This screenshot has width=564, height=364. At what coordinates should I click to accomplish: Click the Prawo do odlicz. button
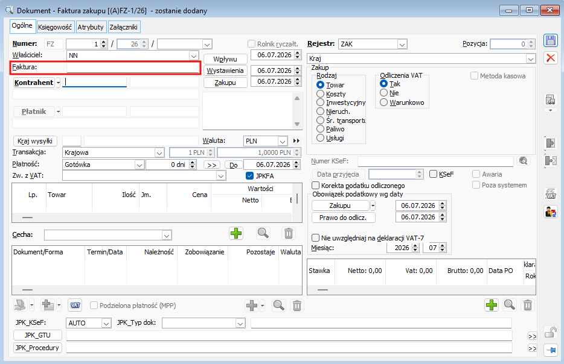coord(343,218)
